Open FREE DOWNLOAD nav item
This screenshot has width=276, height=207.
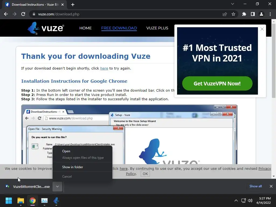119,28
